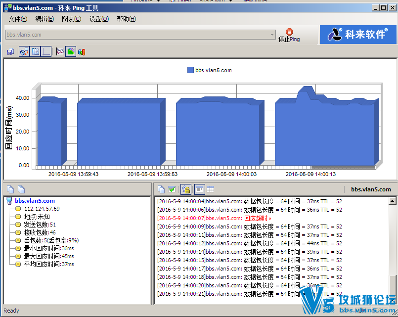Screen dimensions: 398x317
Task: Maximize the Ping tool window
Action: click(384, 8)
